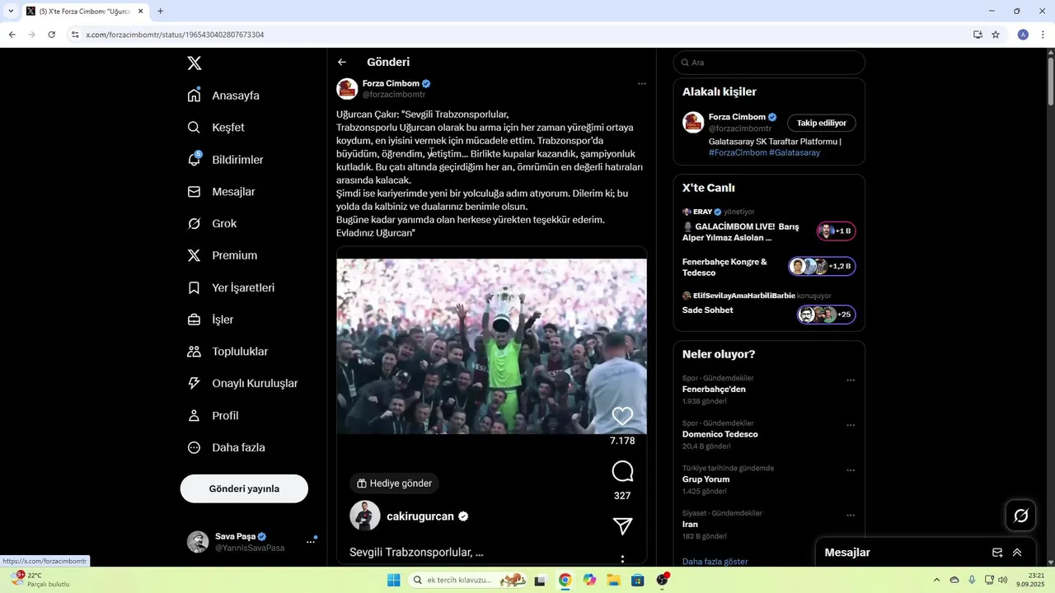The height and width of the screenshot is (593, 1055).
Task: Expand the Mesajlar drawer
Action: (1017, 553)
